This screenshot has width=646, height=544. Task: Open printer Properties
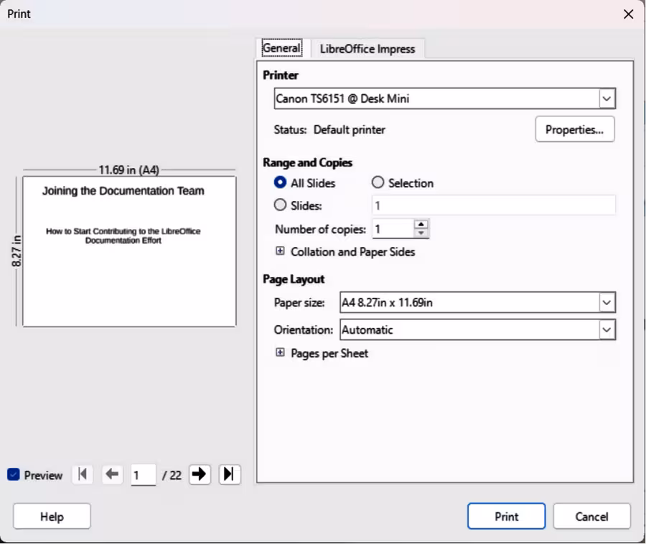point(575,130)
